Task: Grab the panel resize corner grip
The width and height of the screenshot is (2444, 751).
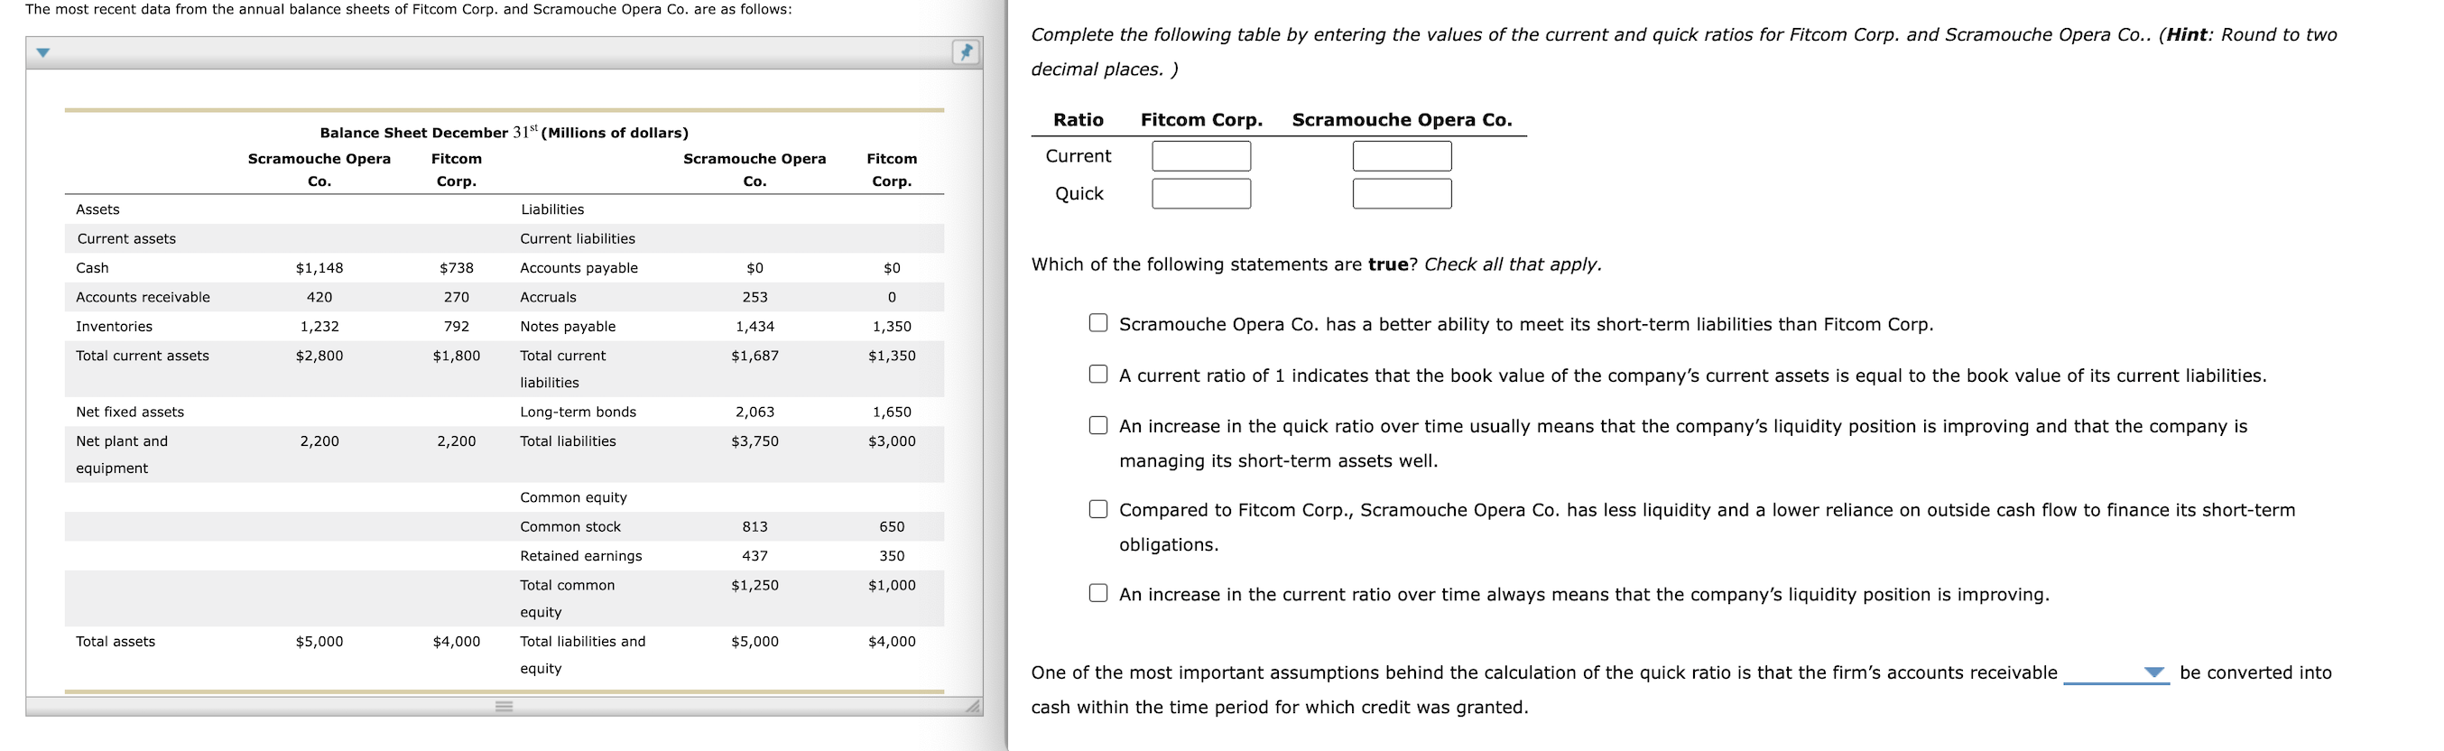Action: 973,706
